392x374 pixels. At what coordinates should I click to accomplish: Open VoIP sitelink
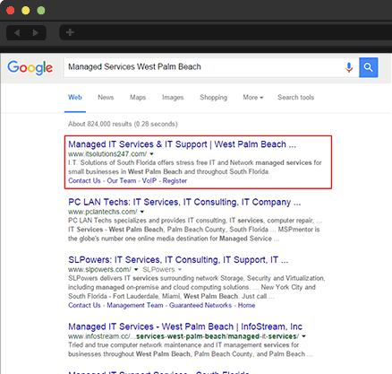point(149,181)
